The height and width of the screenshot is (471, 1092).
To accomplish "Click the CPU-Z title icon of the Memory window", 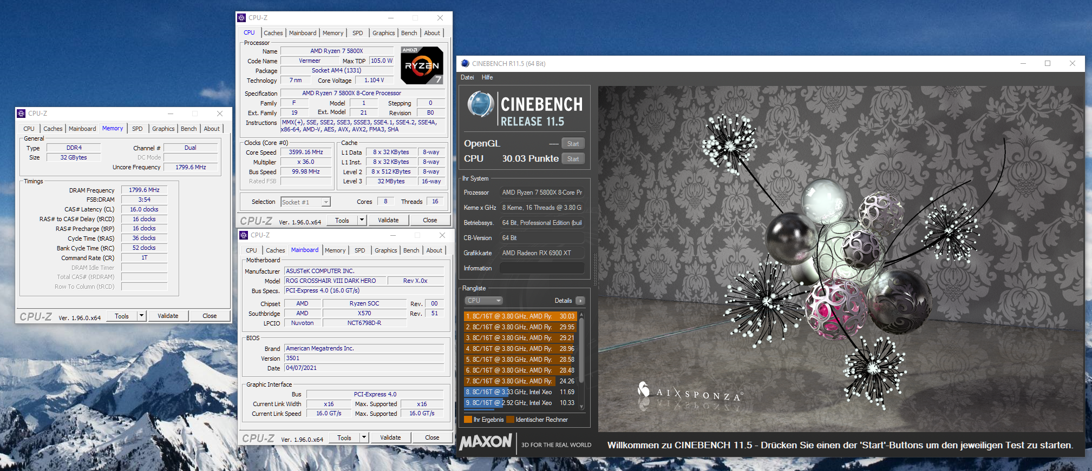I will [x=21, y=114].
